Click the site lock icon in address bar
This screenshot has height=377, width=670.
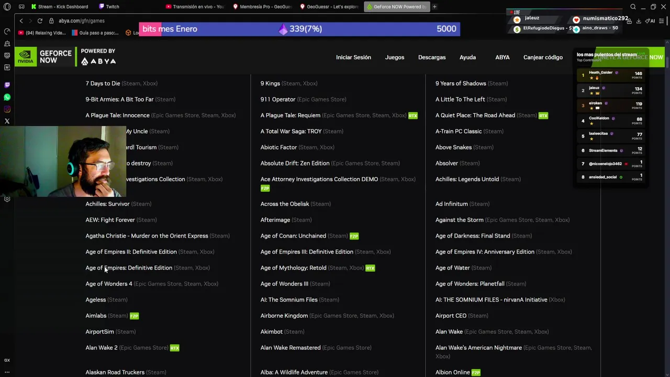[x=51, y=20]
